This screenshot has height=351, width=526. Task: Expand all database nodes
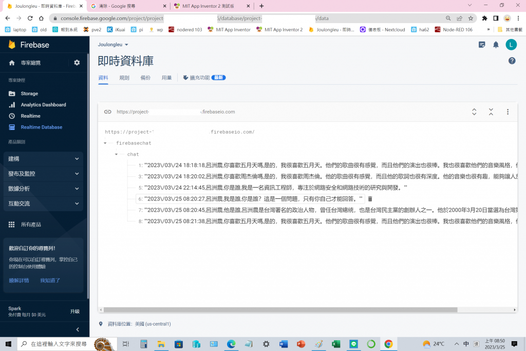click(474, 112)
